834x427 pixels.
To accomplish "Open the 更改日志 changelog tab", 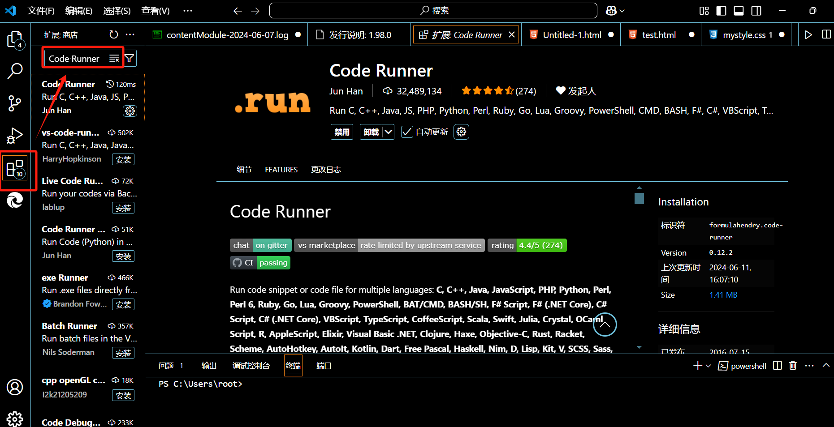I will tap(326, 170).
